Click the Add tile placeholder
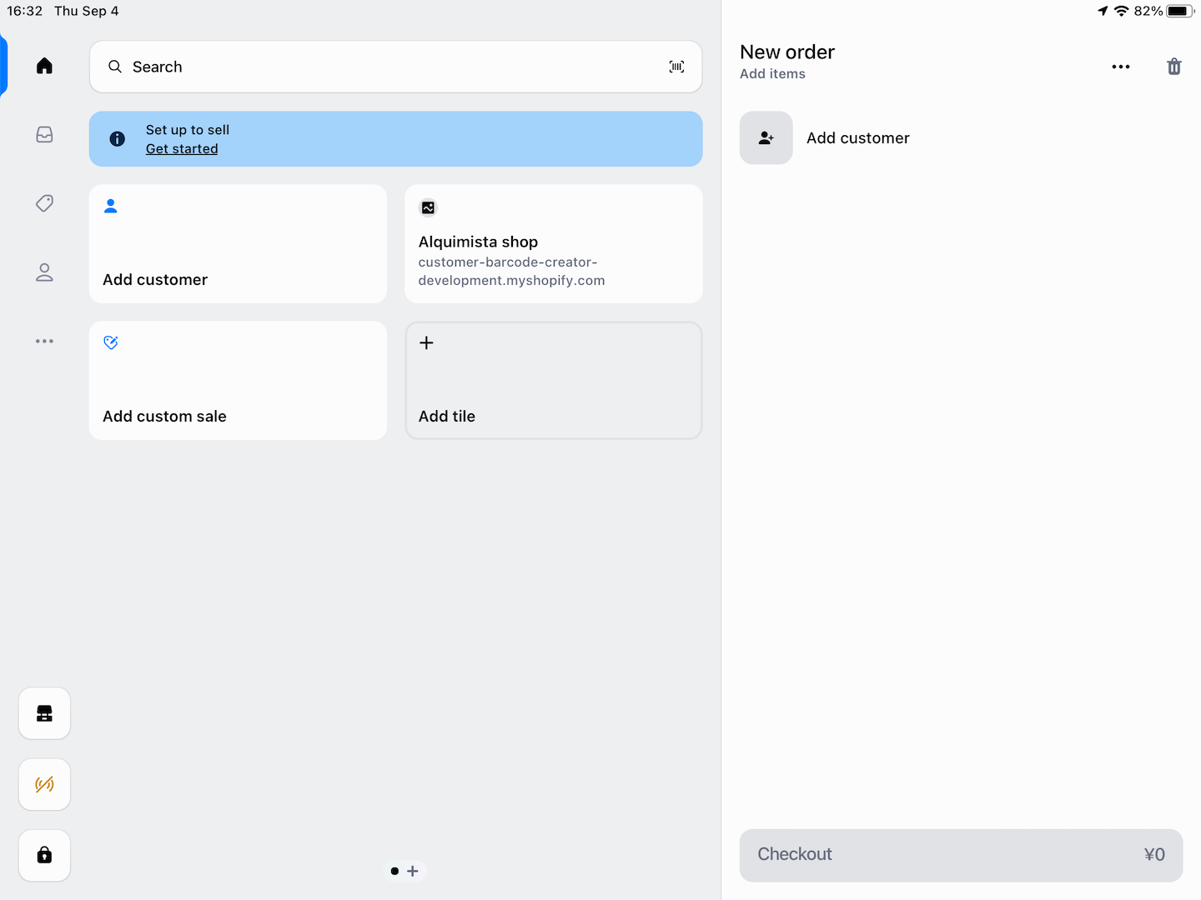1201x900 pixels. pos(553,381)
